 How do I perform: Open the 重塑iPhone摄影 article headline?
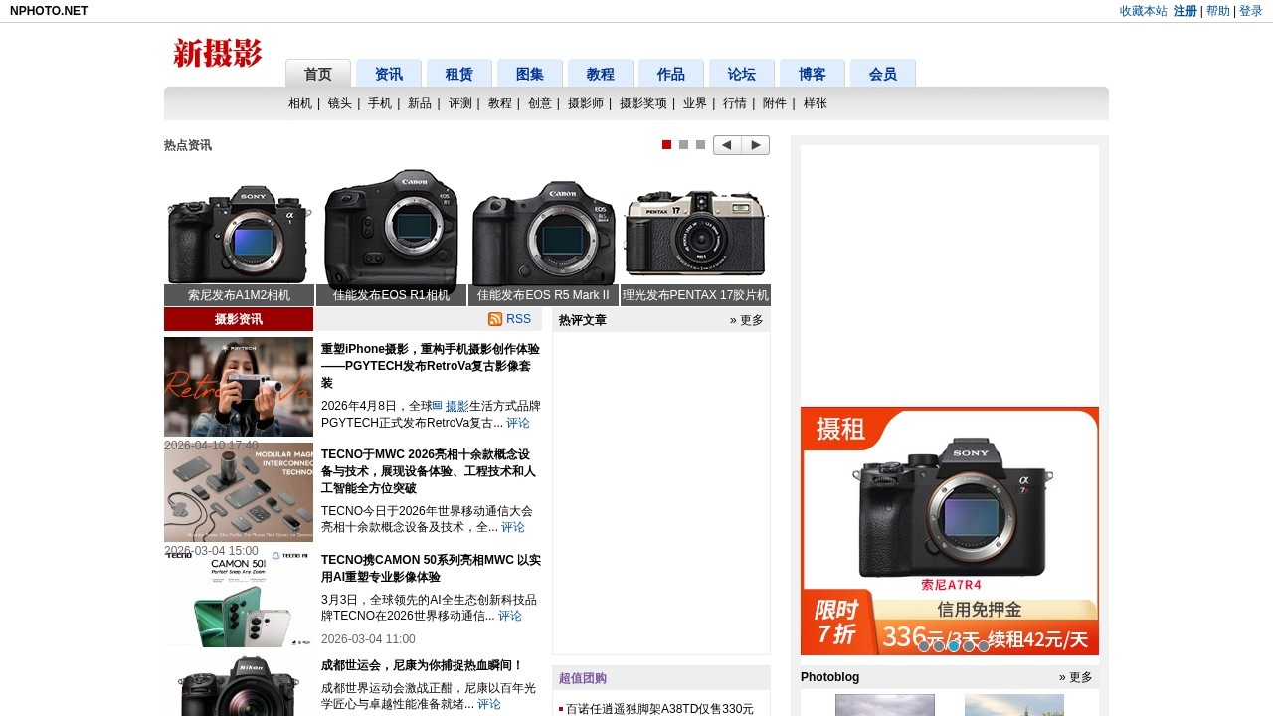tap(431, 366)
